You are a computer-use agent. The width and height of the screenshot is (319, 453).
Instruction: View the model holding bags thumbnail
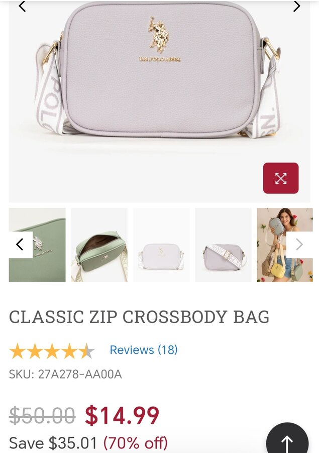285,245
